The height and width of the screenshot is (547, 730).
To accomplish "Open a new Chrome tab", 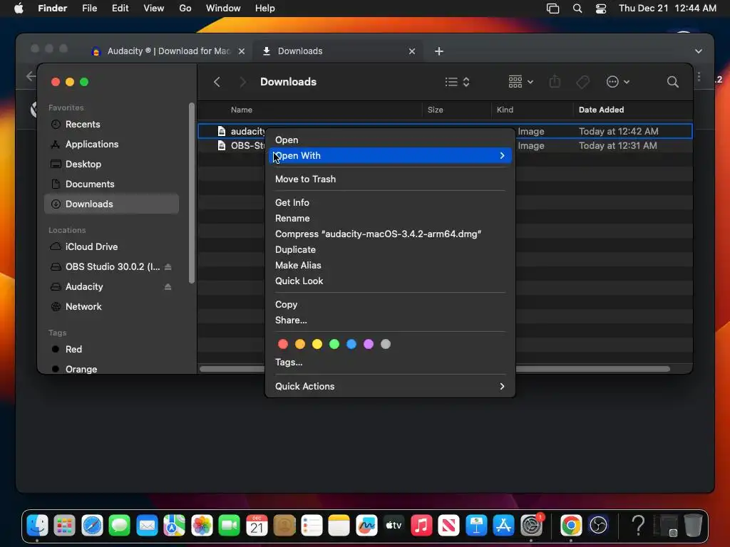I will pos(439,51).
